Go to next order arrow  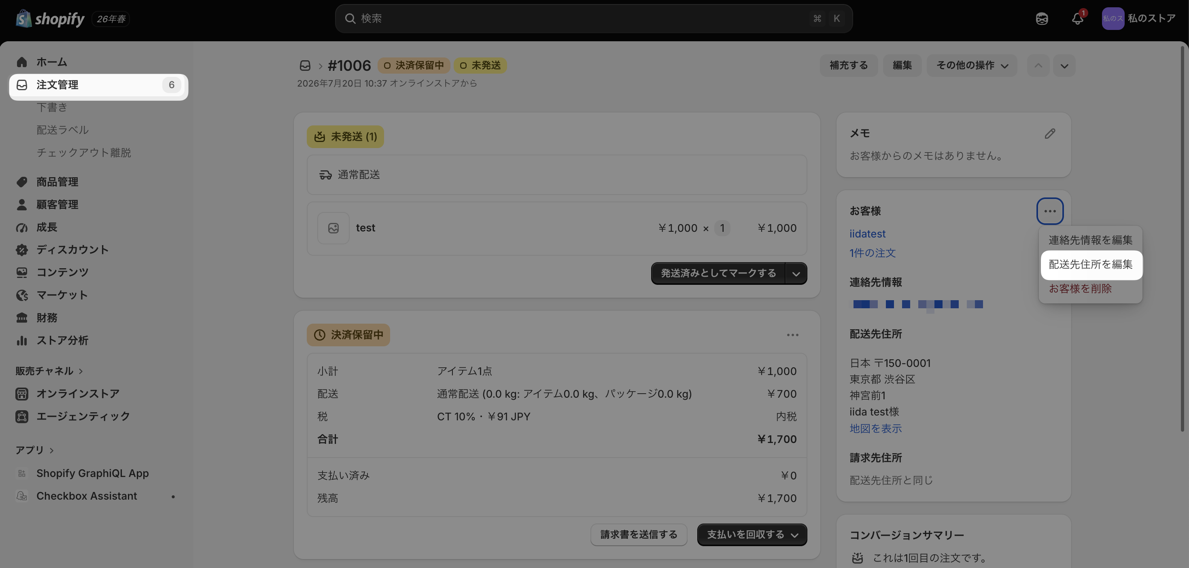[1064, 66]
